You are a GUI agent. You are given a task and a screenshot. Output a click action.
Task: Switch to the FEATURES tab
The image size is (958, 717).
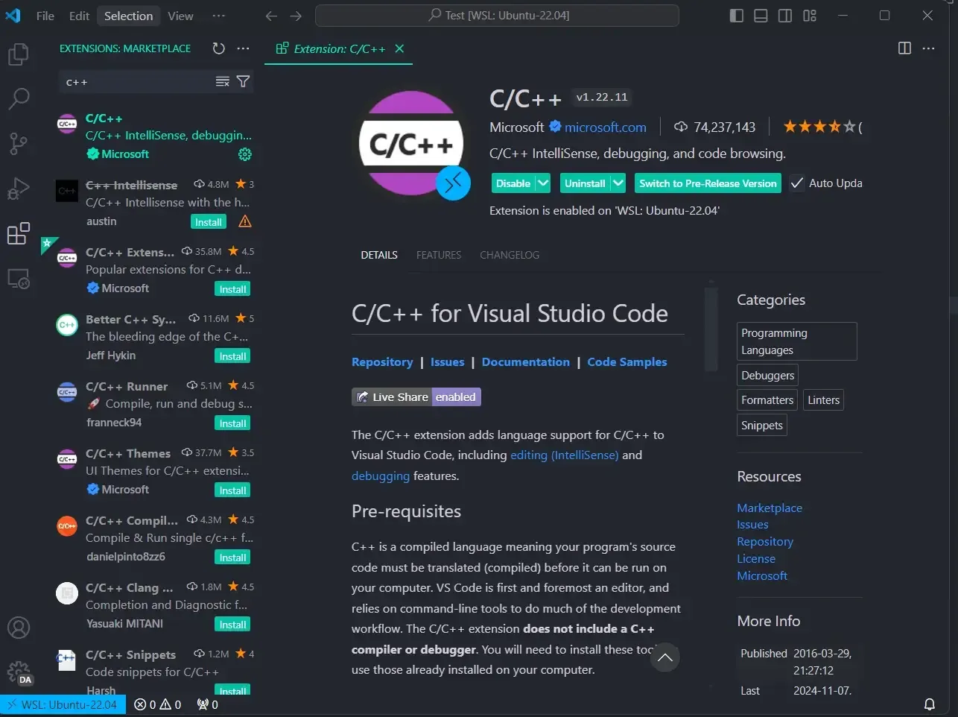coord(439,255)
